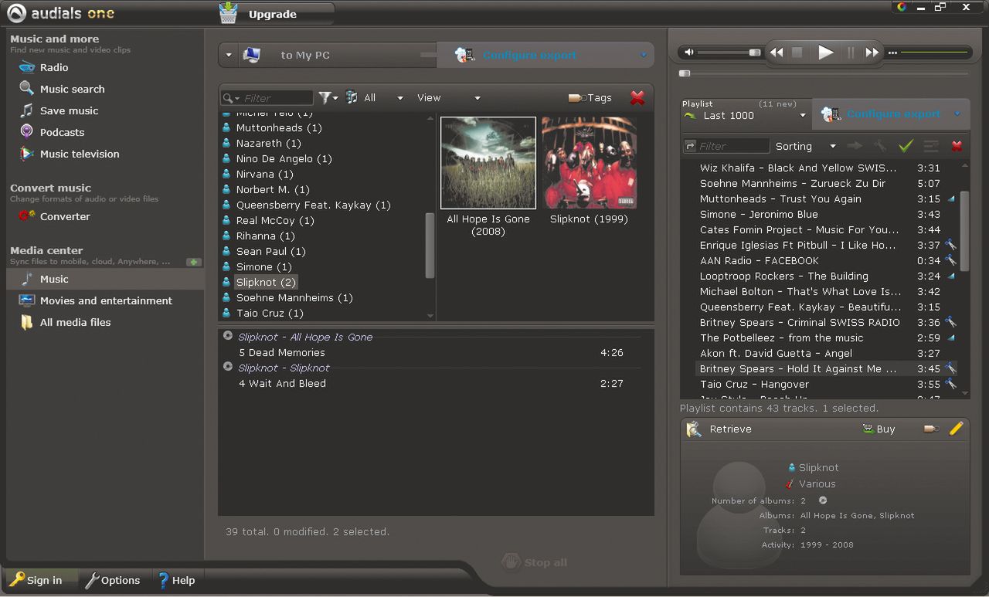Collapse the Slipknot - All Hope Is Gone group
The image size is (989, 597).
(x=228, y=336)
